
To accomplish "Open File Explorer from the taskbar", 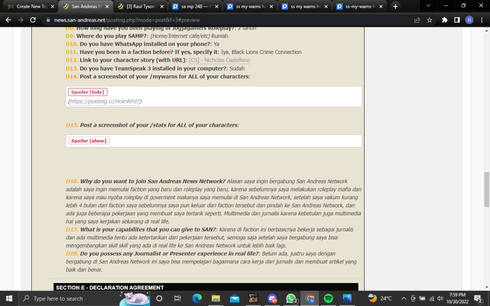I will pyautogui.click(x=216, y=299).
